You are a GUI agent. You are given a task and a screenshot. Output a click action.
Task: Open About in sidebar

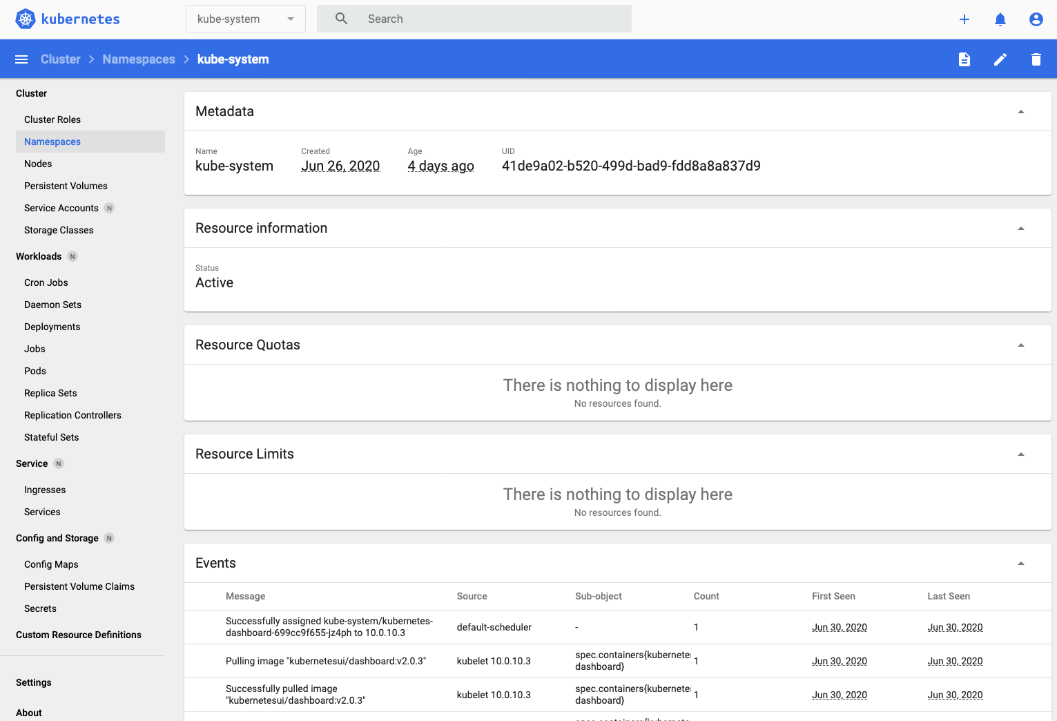[29, 713]
